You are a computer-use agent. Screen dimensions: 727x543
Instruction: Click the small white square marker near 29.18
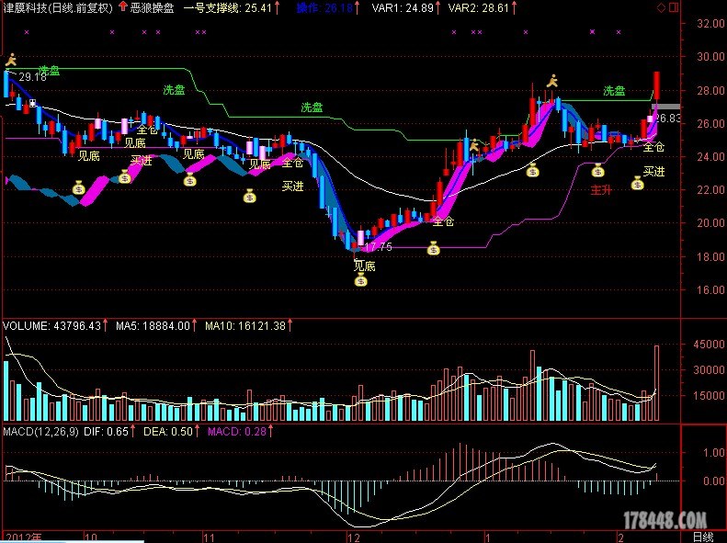pyautogui.click(x=32, y=103)
